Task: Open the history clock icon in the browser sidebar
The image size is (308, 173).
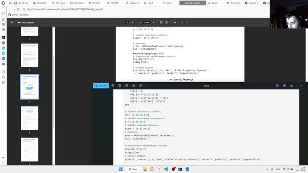Action: pyautogui.click(x=3, y=72)
